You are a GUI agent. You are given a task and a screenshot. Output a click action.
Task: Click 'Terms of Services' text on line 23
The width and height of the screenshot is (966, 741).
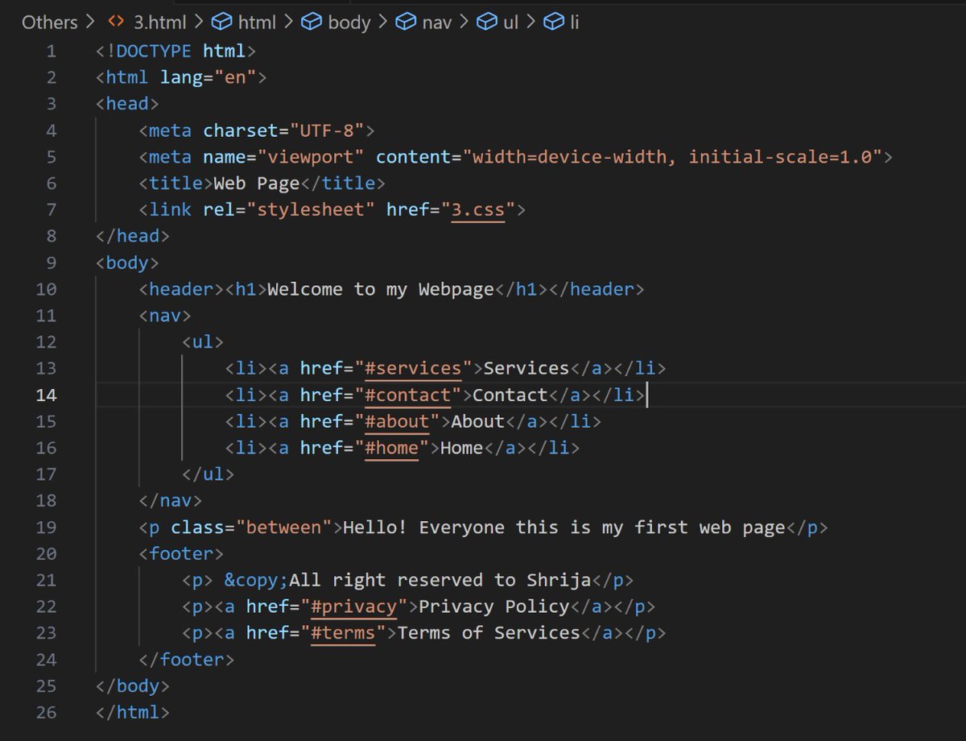point(489,633)
